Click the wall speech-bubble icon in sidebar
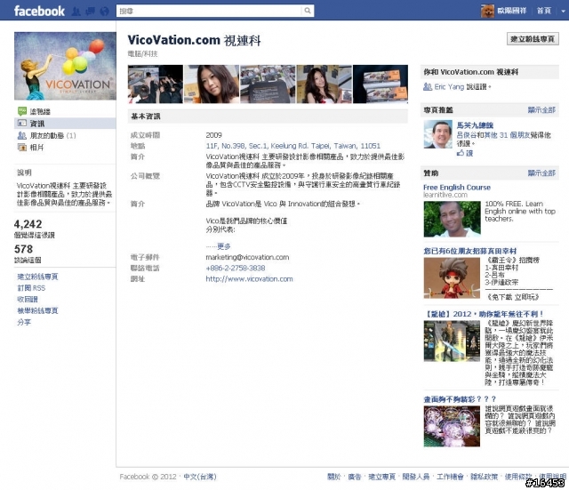The image size is (569, 490). pyautogui.click(x=21, y=111)
